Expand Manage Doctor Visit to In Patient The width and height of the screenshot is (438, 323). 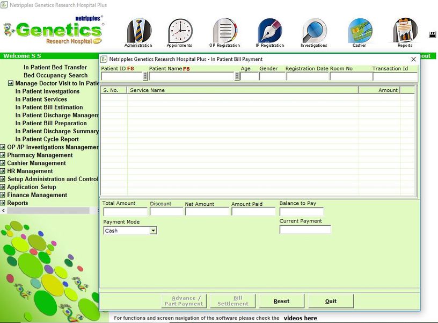(x=11, y=83)
